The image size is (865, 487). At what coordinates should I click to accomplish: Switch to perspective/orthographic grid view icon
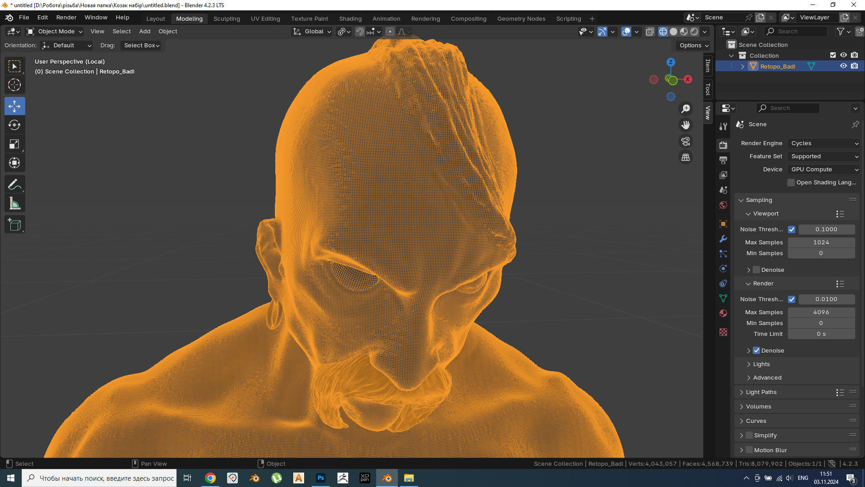coord(685,157)
